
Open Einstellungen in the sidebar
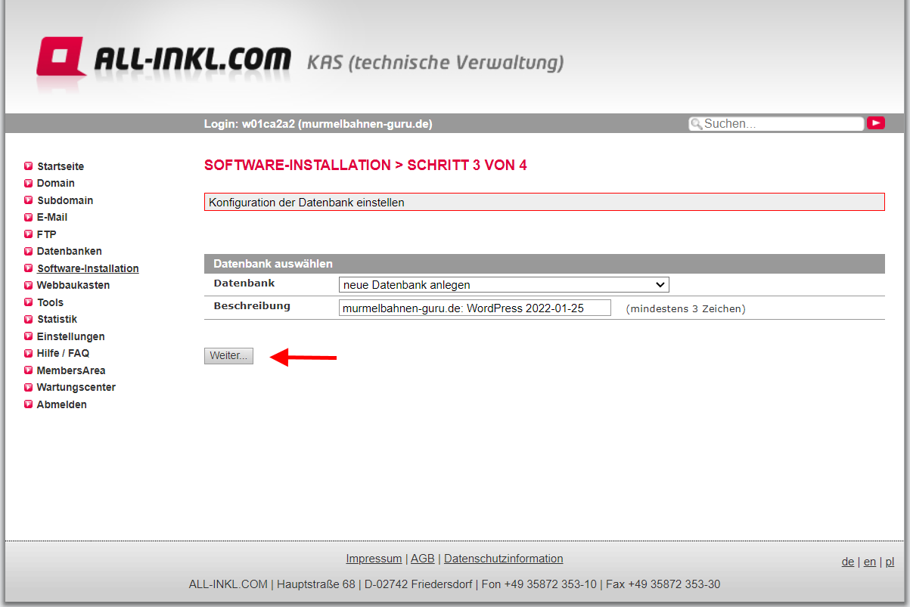point(71,336)
